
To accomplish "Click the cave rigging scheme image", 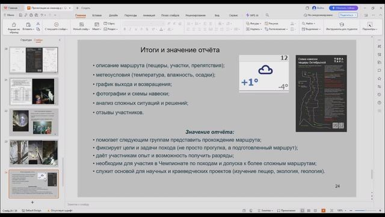I will (321, 93).
